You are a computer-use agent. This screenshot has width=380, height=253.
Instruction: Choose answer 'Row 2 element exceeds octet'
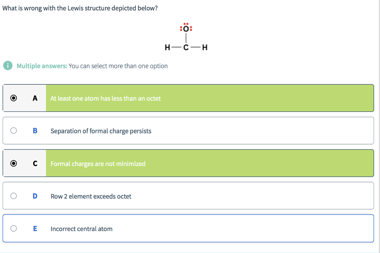pos(91,196)
